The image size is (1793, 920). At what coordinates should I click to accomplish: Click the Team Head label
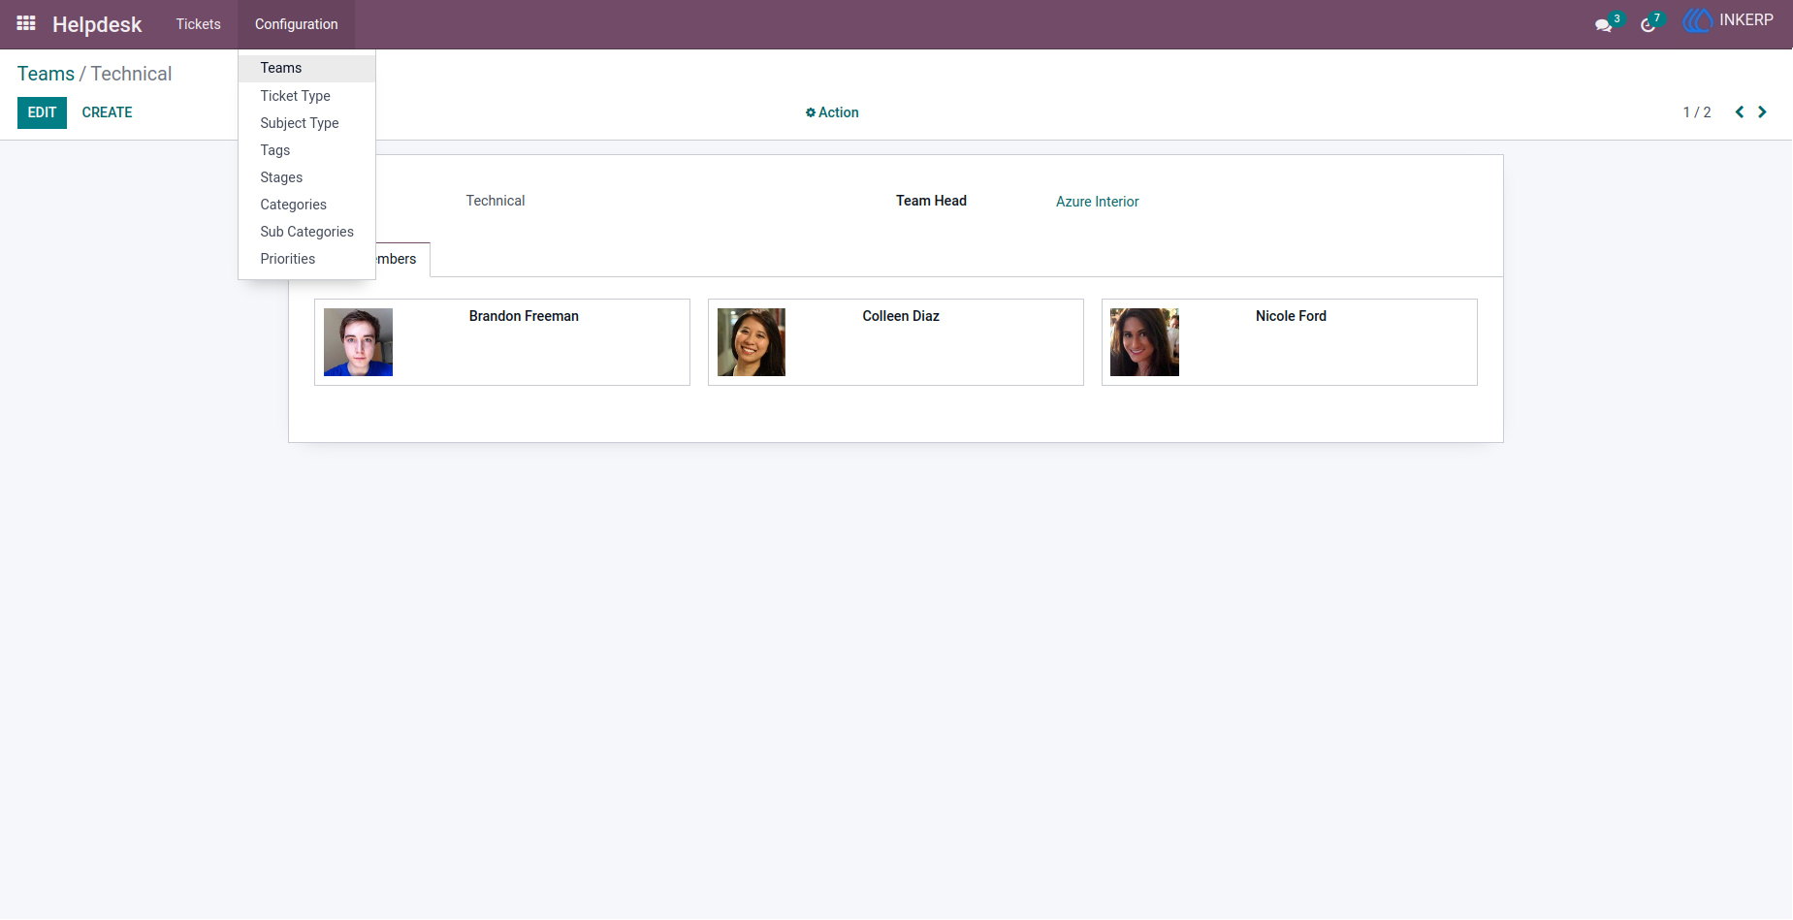[931, 201]
